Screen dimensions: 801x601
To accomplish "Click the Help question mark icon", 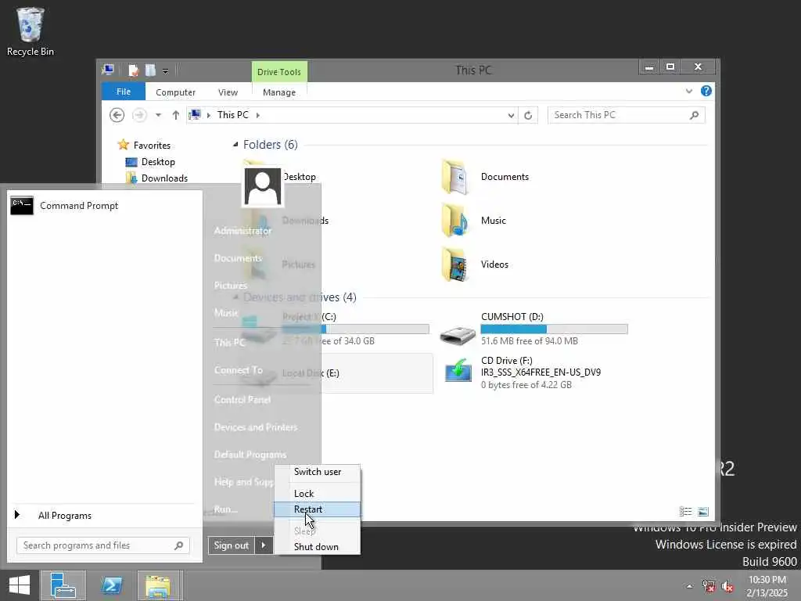I will pos(706,91).
